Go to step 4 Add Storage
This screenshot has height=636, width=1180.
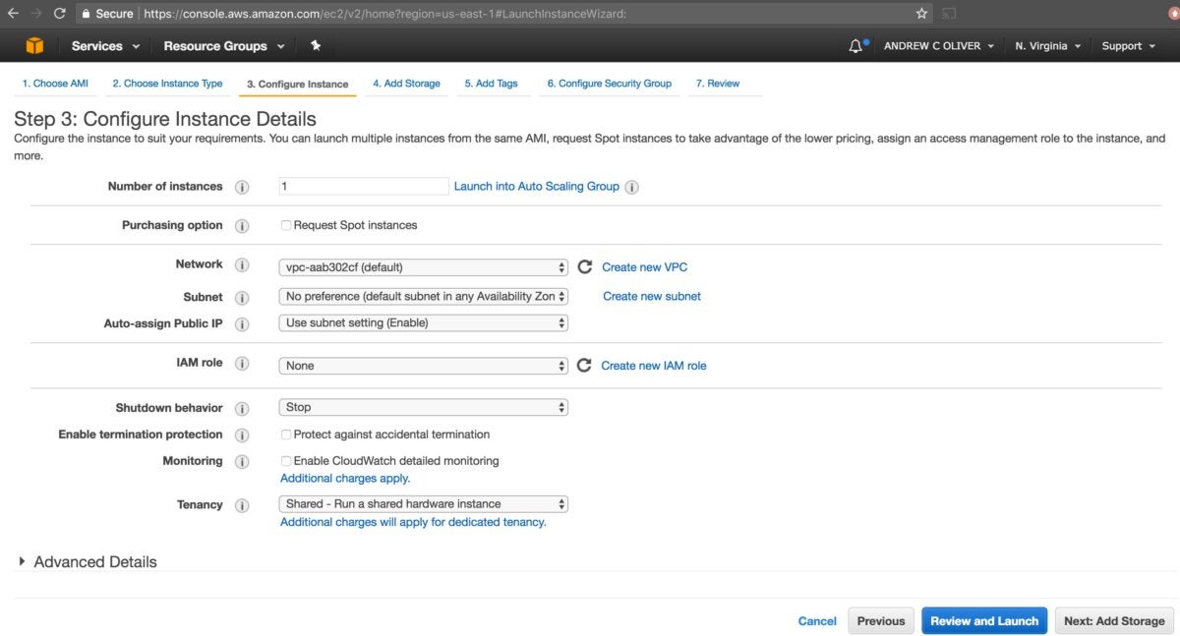point(406,84)
